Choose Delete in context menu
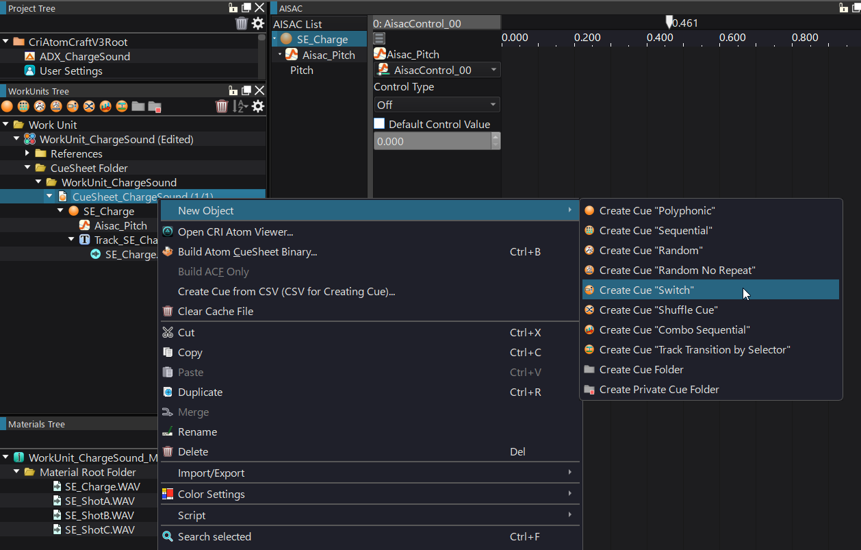This screenshot has width=861, height=550. (x=370, y=452)
